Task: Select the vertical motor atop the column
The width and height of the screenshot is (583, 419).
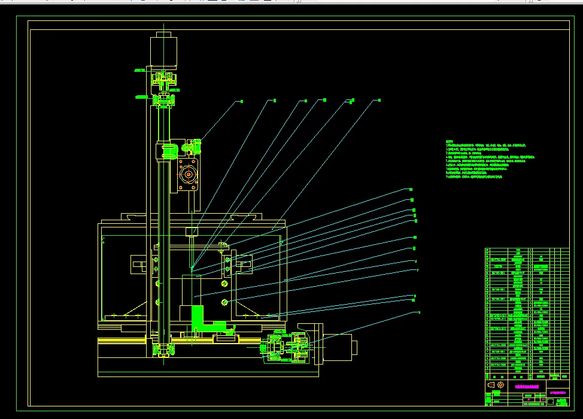Action: click(163, 50)
